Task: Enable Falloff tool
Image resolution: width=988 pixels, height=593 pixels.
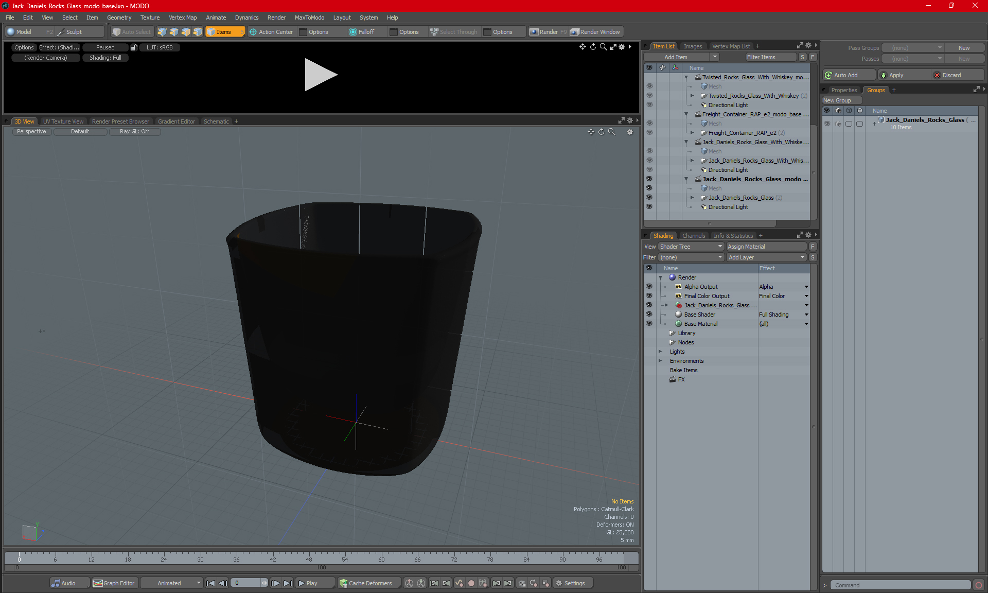Action: (362, 32)
